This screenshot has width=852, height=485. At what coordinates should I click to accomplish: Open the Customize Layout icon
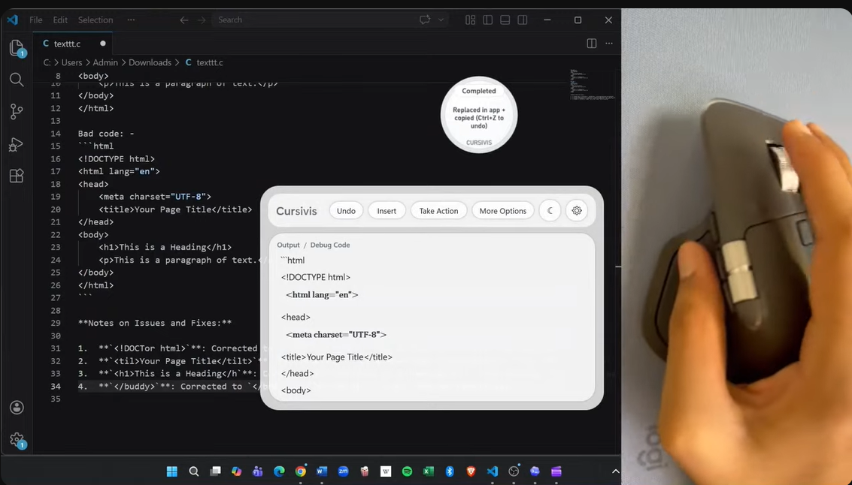pos(471,20)
